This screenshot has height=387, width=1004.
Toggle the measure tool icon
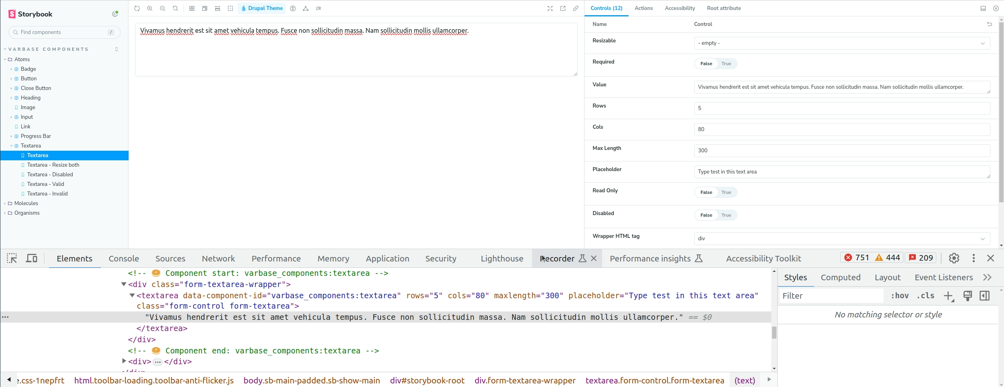218,8
